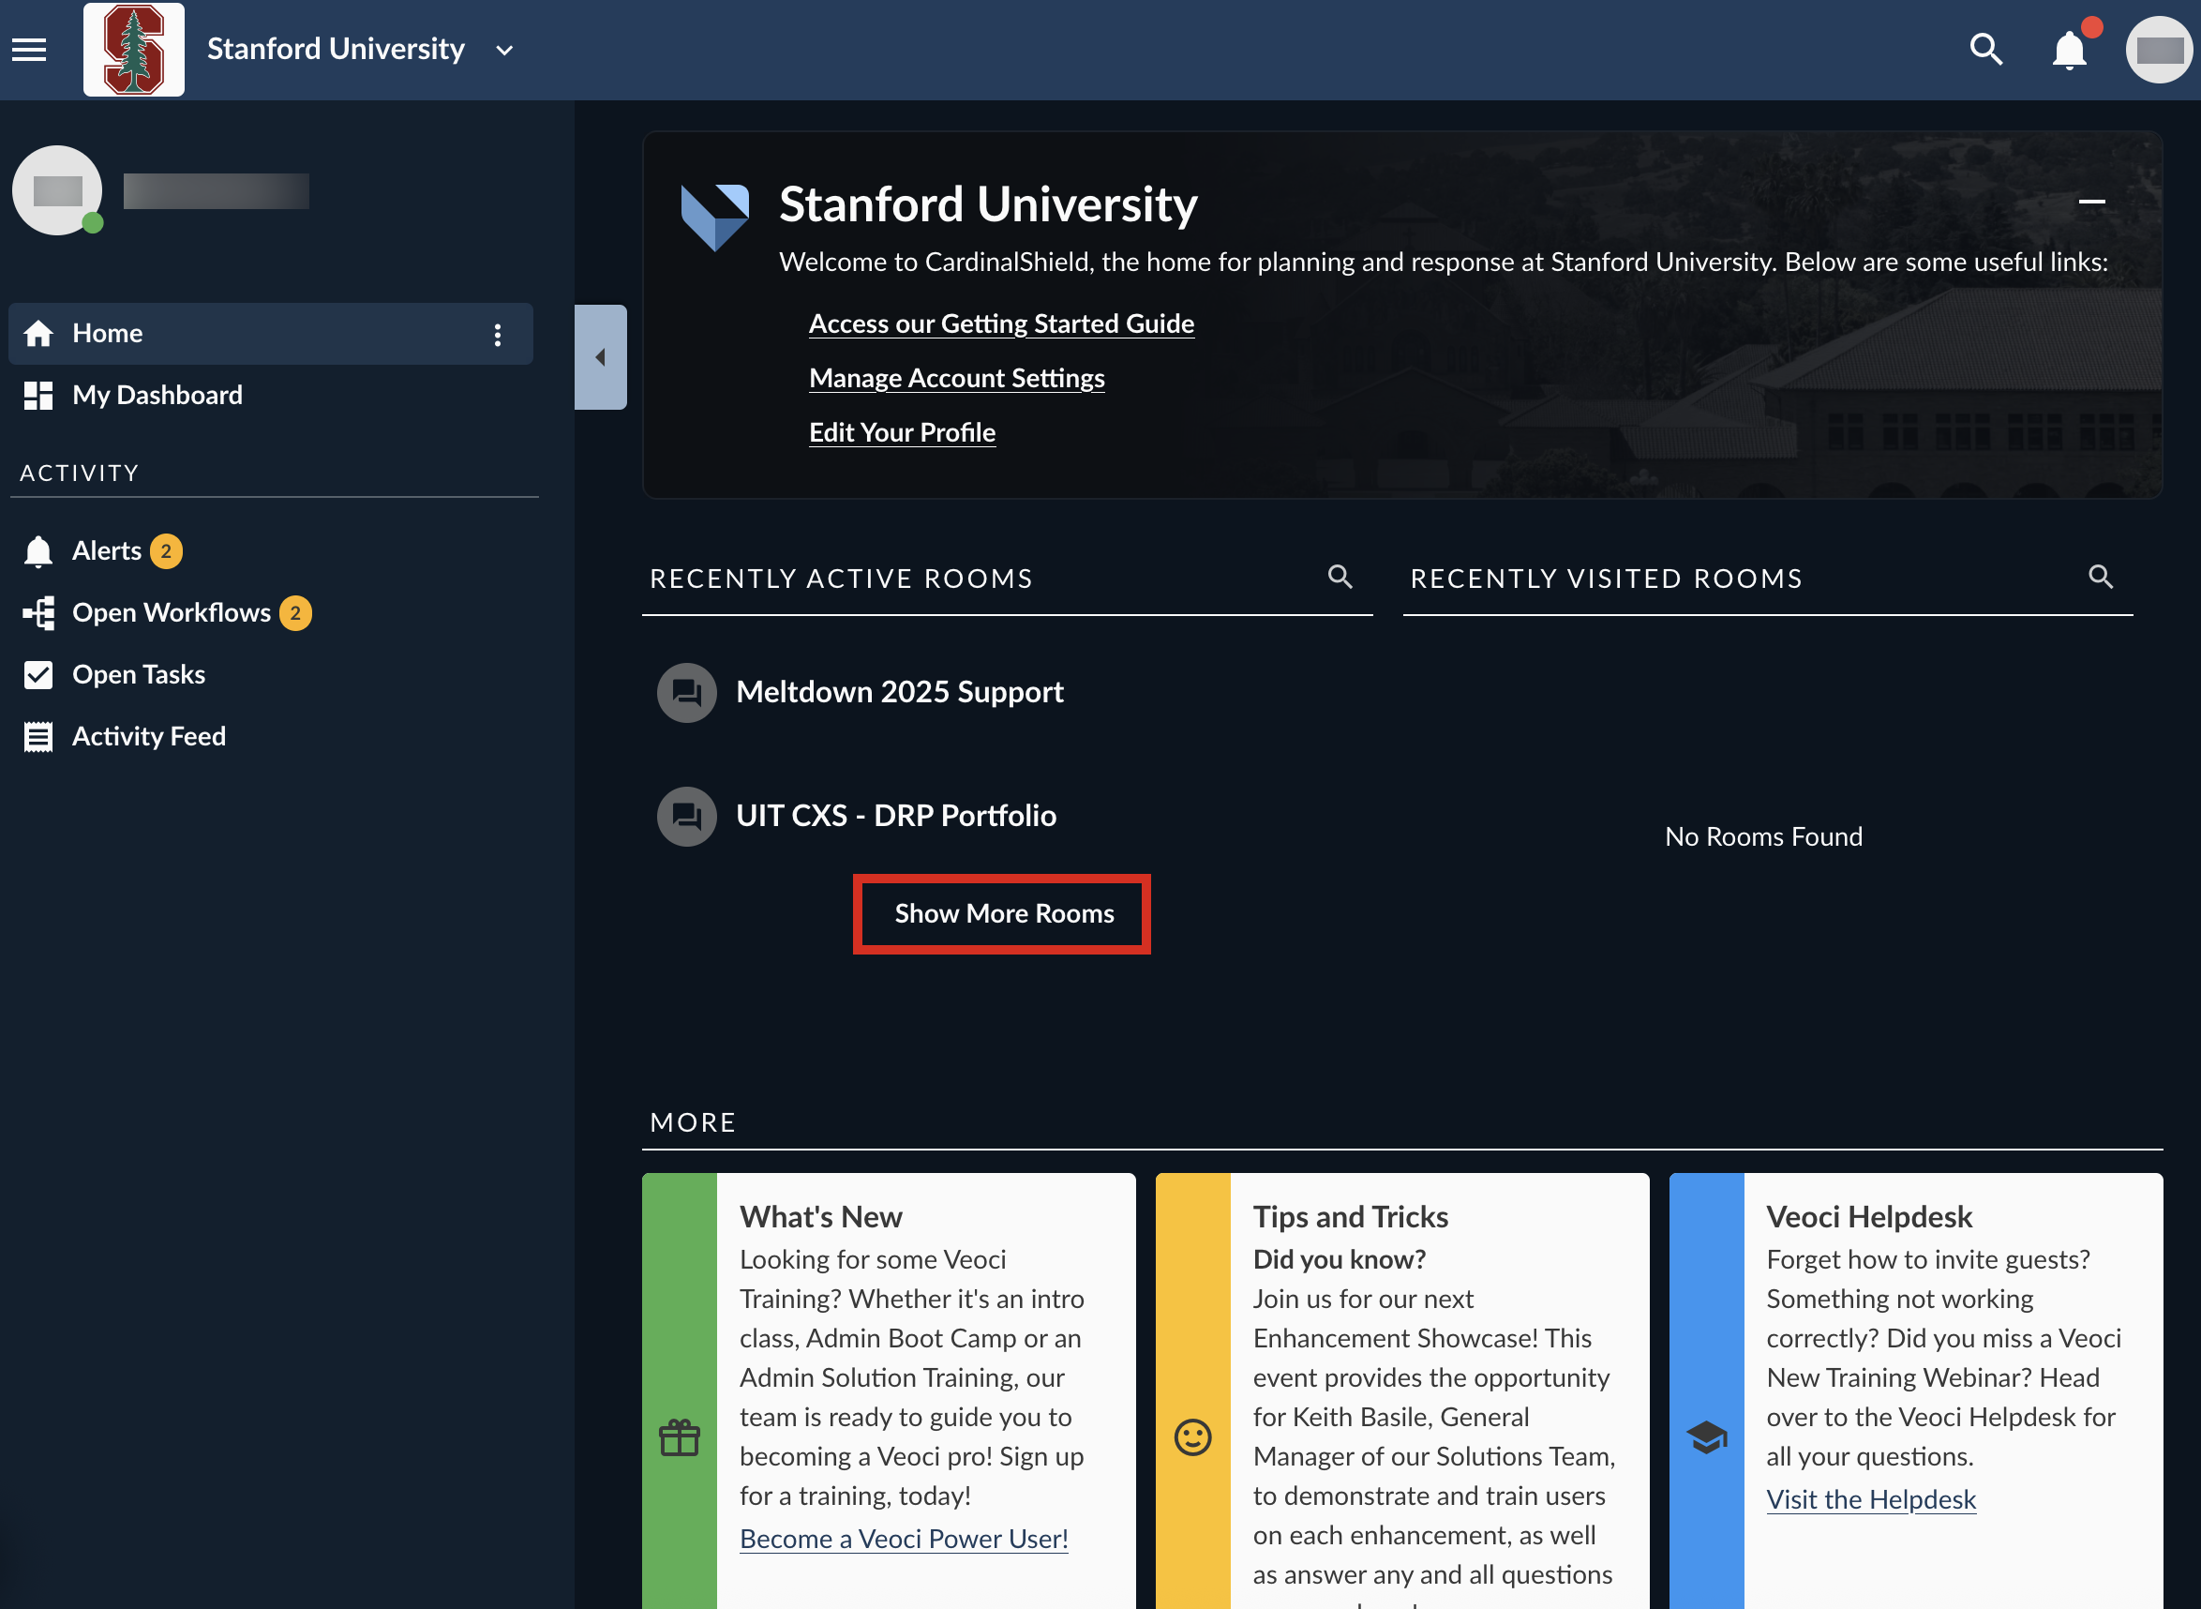2201x1609 pixels.
Task: Switch to My Dashboard
Action: pos(157,395)
